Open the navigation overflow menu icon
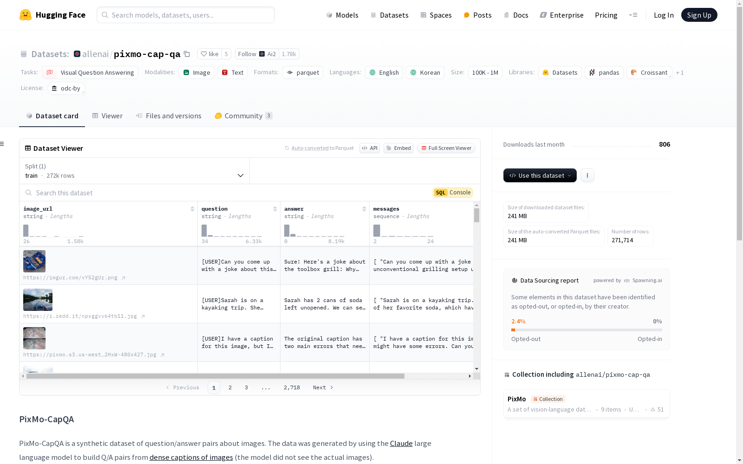This screenshot has height=464, width=743. click(x=633, y=15)
